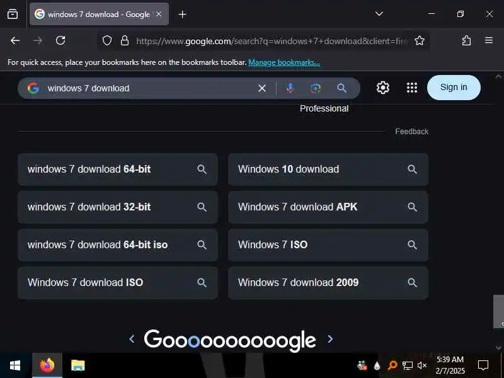The height and width of the screenshot is (378, 504).
Task: Go to previous results page arrow
Action: pos(132,339)
